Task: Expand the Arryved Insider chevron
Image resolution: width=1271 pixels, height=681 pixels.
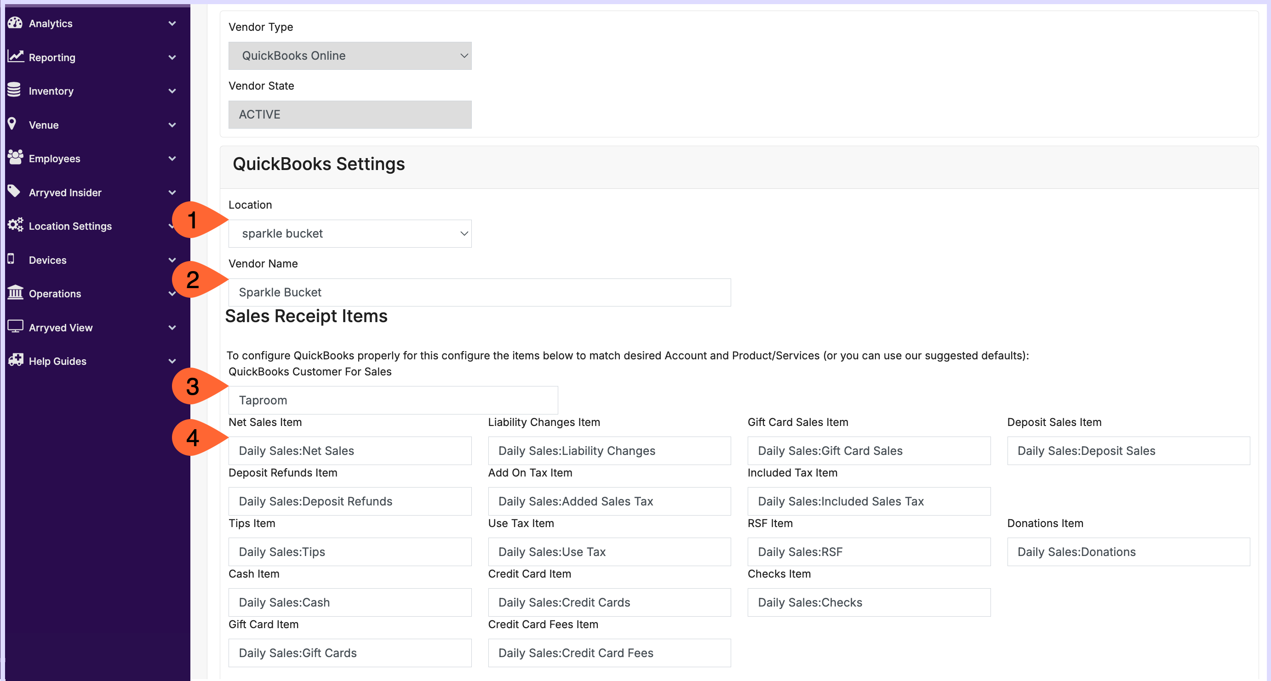Action: click(x=172, y=193)
